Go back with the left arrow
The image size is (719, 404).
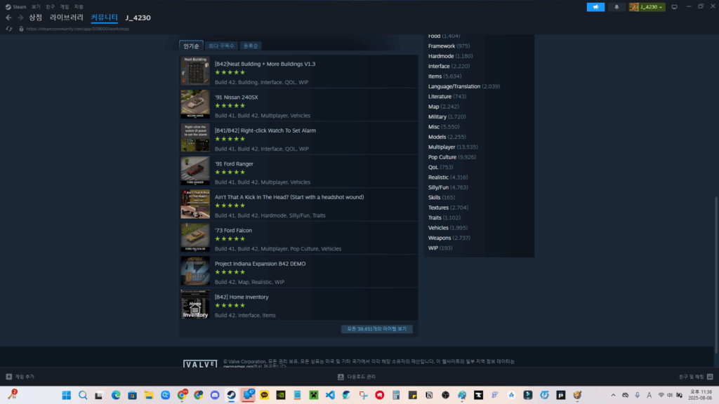[8, 18]
